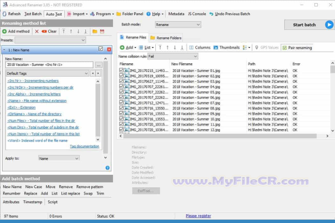Uncheck the file renamed to Summer 05.jpg
Image resolution: width=335 pixels, height=223 pixels.
point(121,92)
